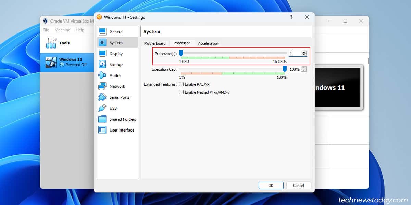Click the VirtualBox cube icon in Manager title bar

tap(45, 21)
